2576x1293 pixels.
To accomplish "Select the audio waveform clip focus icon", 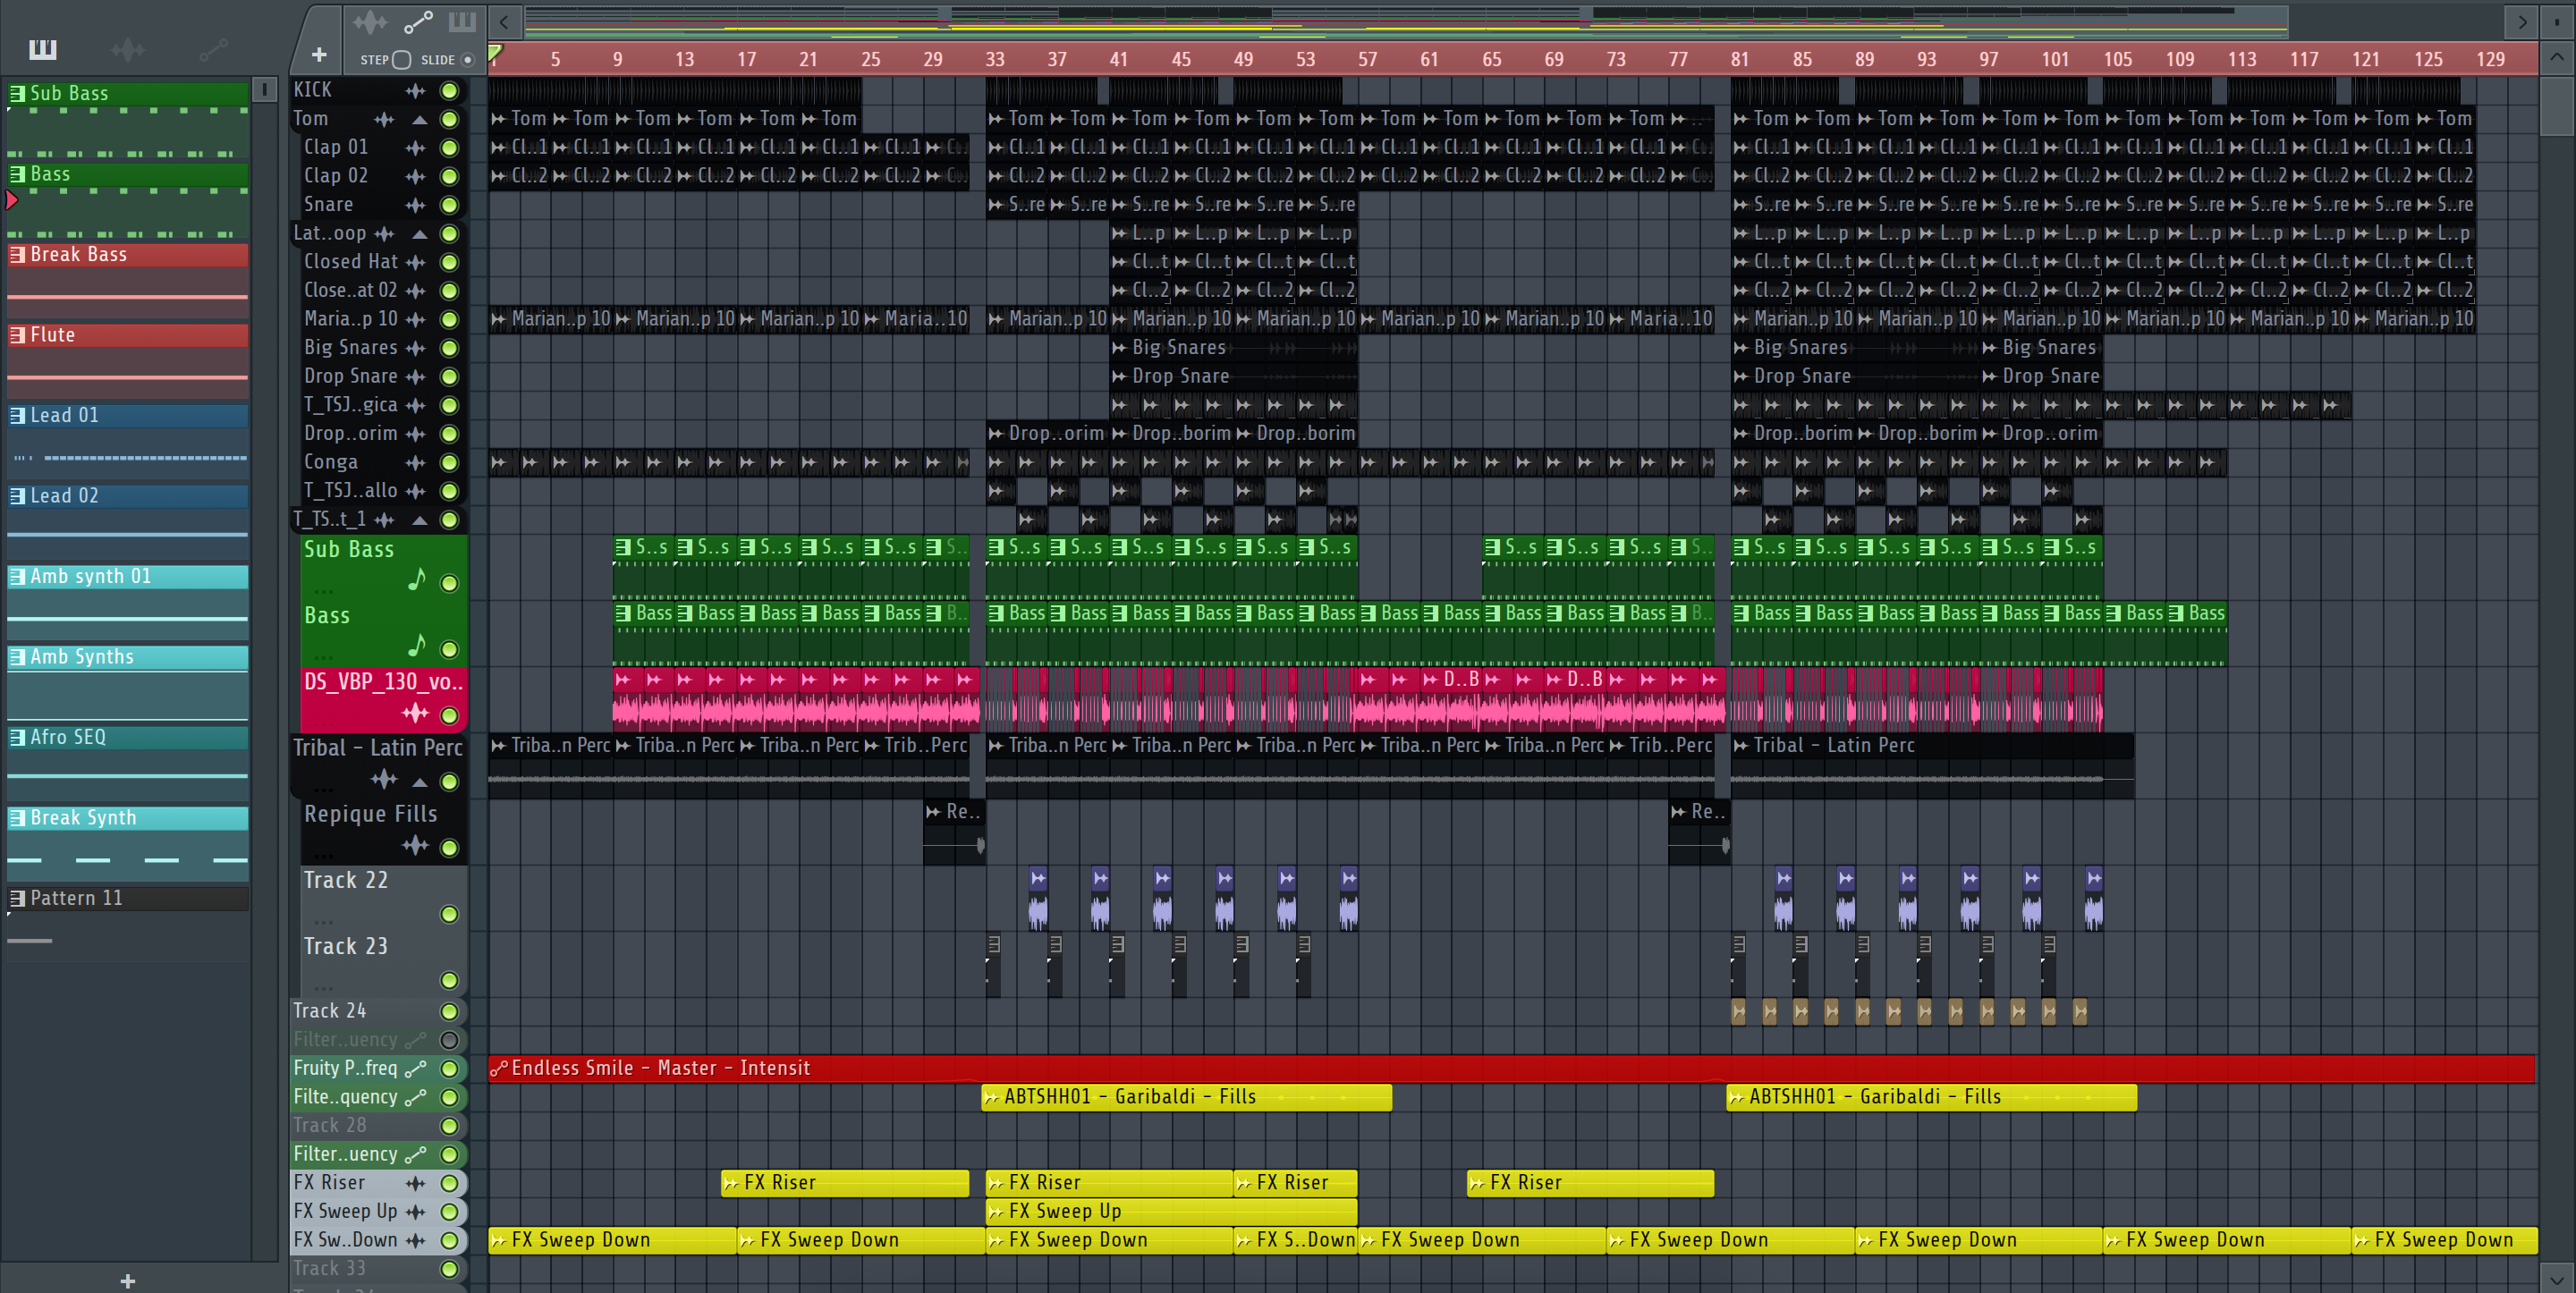I will coord(370,21).
